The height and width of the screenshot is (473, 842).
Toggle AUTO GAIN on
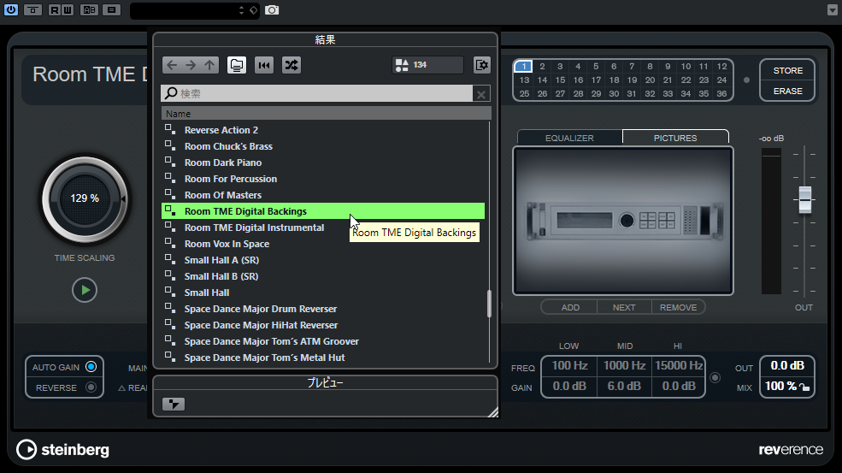91,367
